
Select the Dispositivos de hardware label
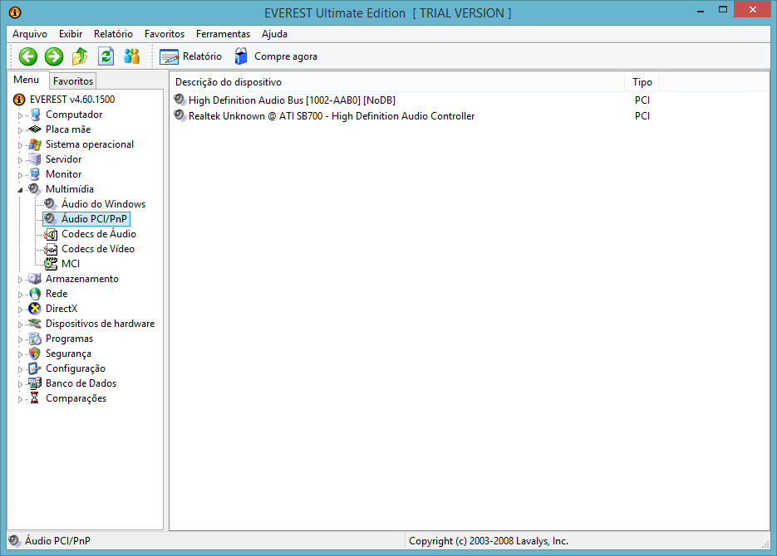100,324
